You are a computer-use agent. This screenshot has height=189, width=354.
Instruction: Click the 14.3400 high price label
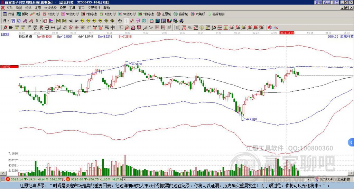pos(136,64)
